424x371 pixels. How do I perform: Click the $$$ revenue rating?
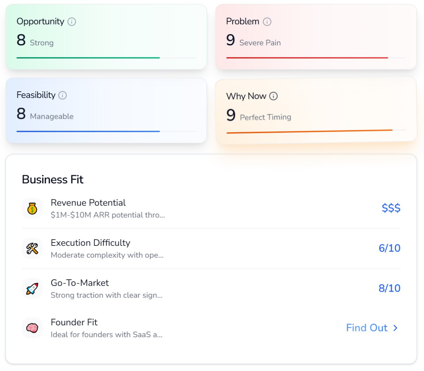pyautogui.click(x=391, y=208)
